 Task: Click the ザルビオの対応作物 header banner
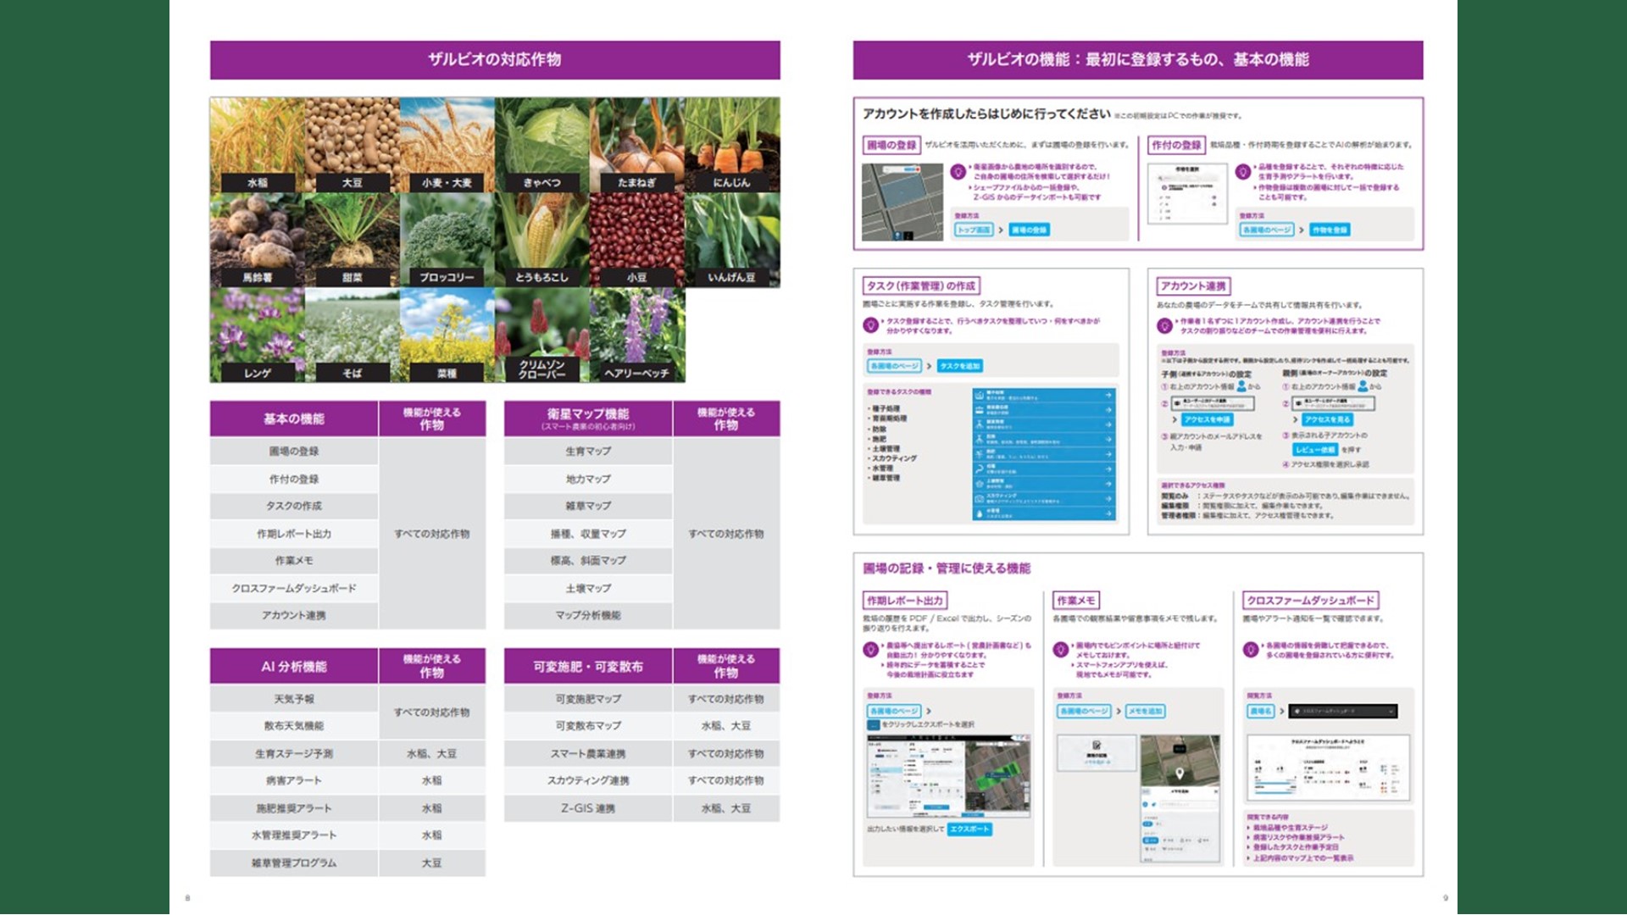(495, 59)
